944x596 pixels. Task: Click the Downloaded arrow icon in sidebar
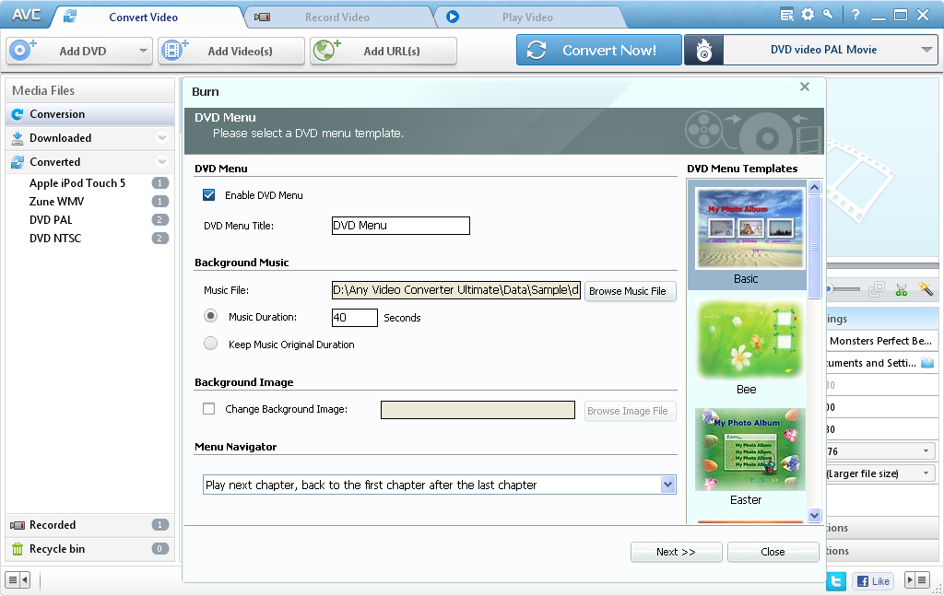[18, 138]
